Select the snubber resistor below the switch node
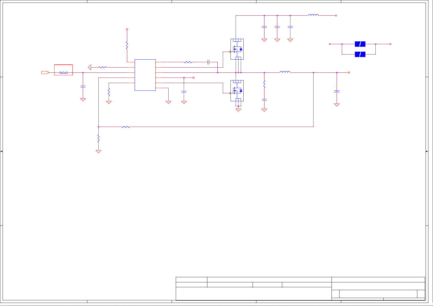The height and width of the screenshot is (306, 433). tap(264, 85)
